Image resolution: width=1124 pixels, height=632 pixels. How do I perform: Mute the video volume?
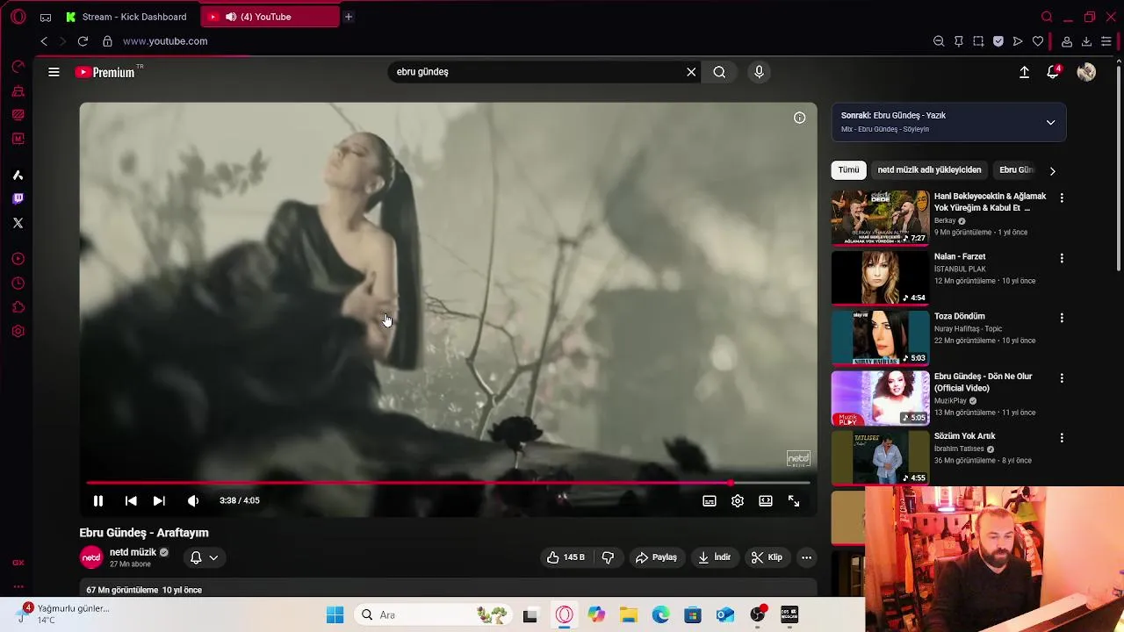(x=193, y=500)
